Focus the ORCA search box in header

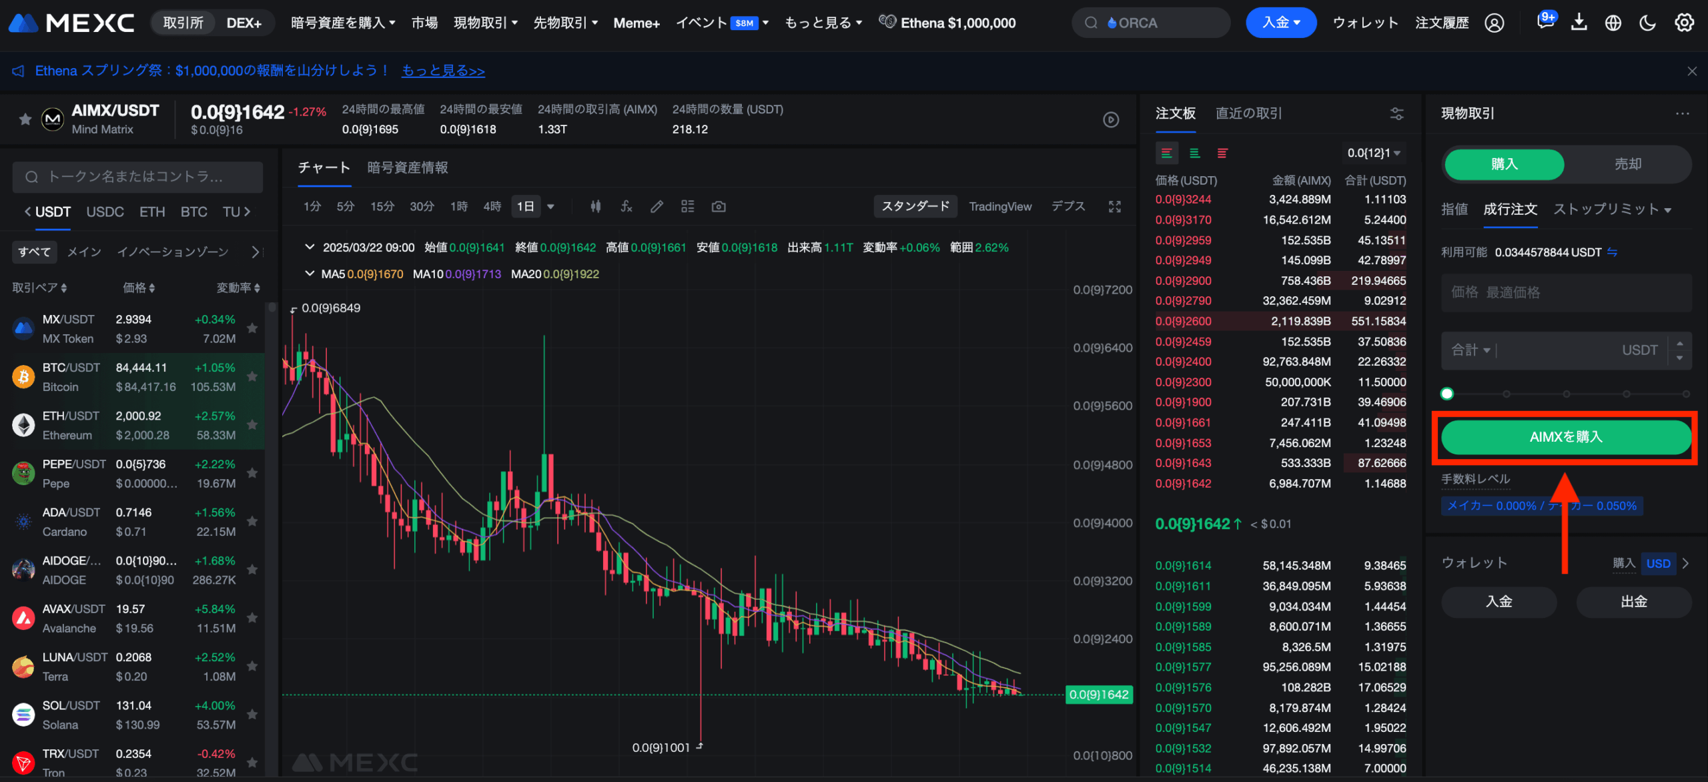[1151, 23]
